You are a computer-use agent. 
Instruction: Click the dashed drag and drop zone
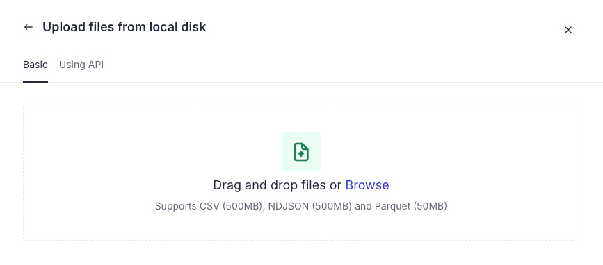301,173
